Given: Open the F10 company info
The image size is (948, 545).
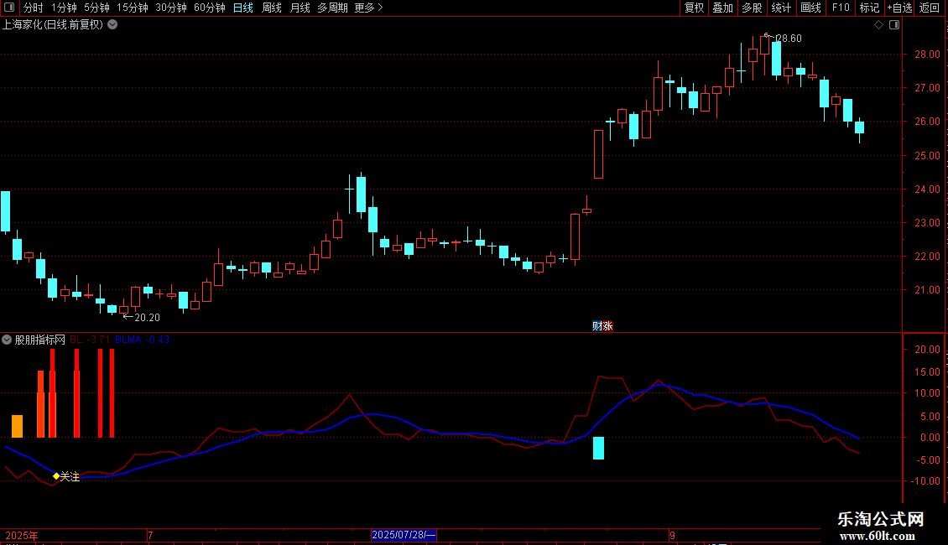Looking at the screenshot, I should click(841, 8).
